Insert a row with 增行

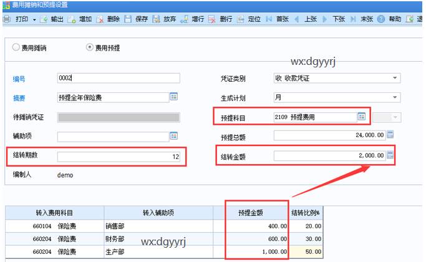coord(193,19)
